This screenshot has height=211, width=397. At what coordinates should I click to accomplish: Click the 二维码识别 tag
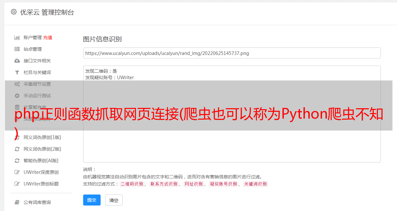132,184
